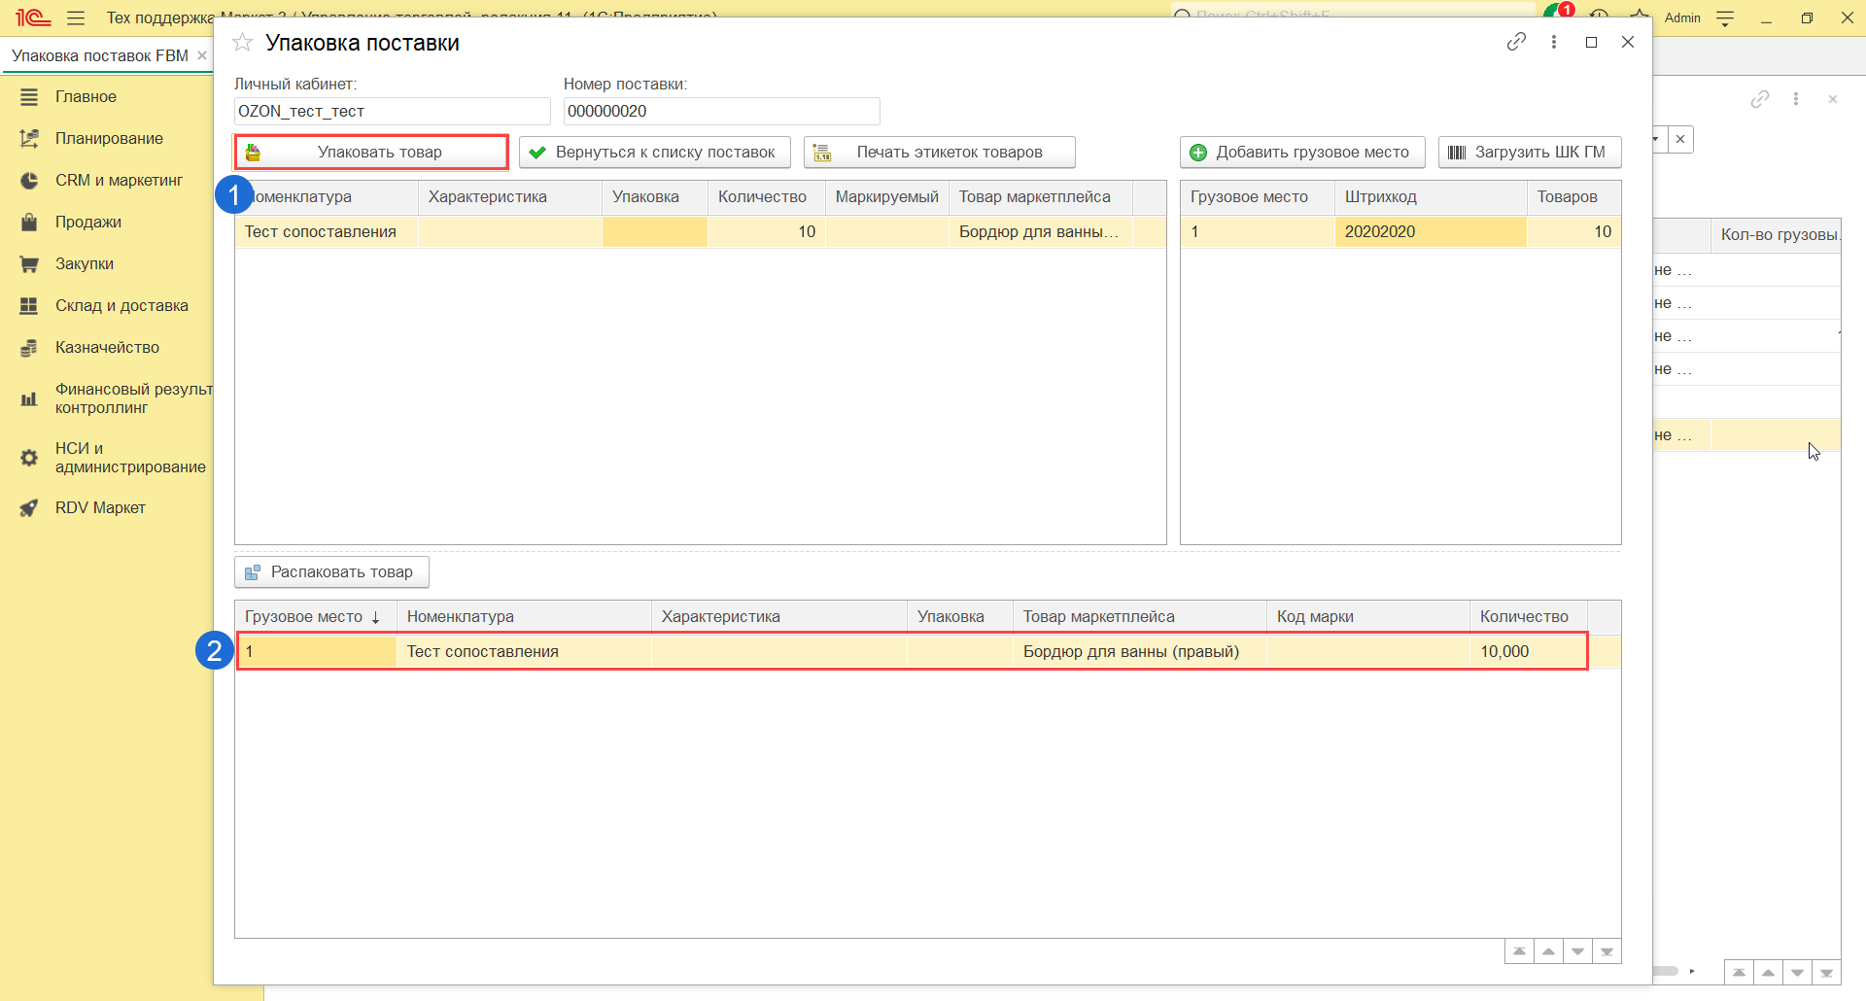The width and height of the screenshot is (1866, 1001).
Task: Add cargo place via Добавить грузовое место
Action: [x=1301, y=153]
